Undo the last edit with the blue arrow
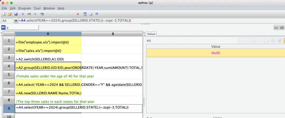285x118 pixels. point(97,14)
